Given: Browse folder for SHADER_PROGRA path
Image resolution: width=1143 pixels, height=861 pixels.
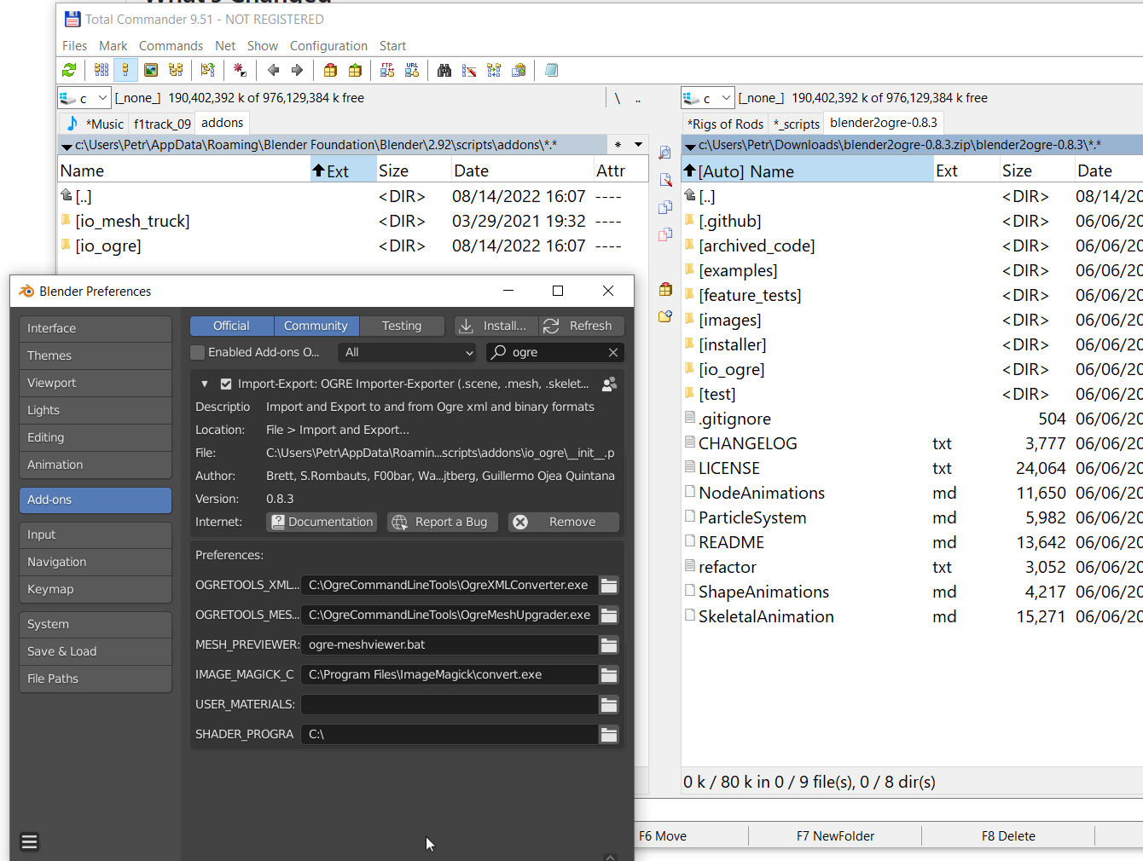Looking at the screenshot, I should tap(609, 735).
